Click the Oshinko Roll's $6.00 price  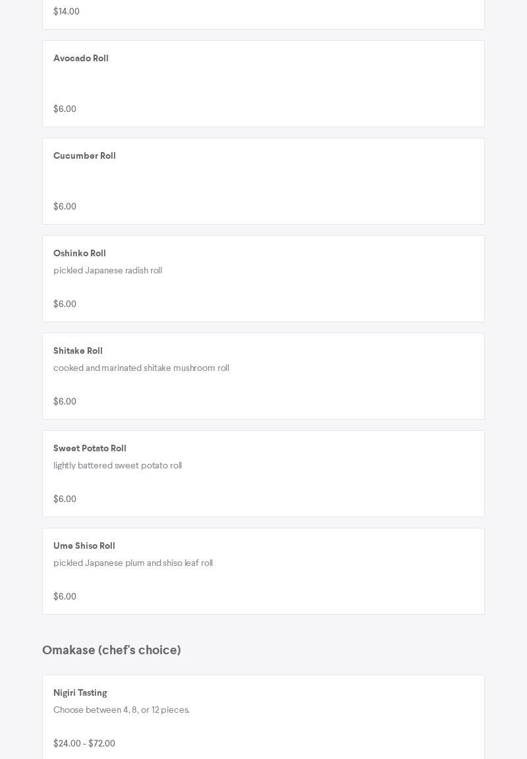(x=65, y=304)
